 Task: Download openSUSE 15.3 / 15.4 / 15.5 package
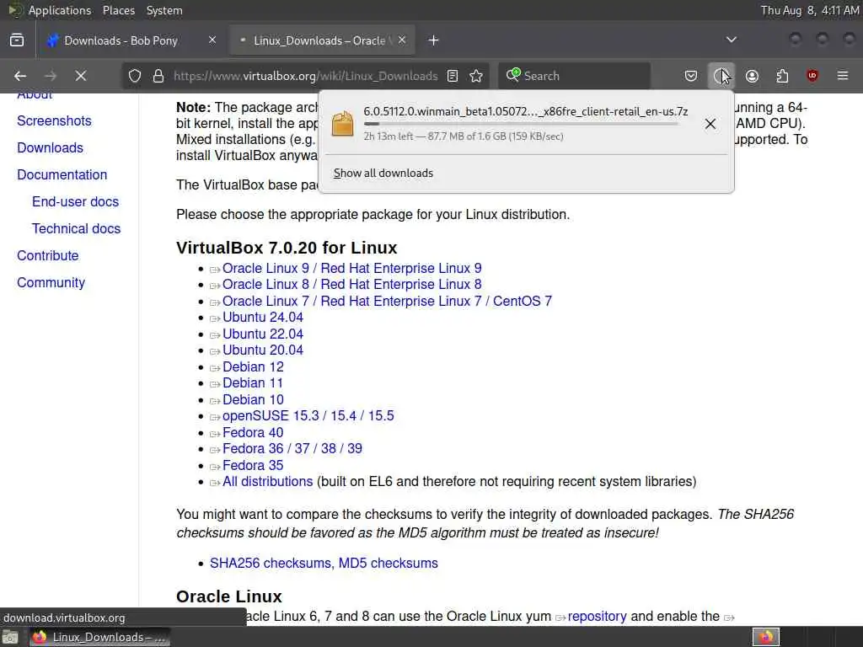(x=308, y=416)
